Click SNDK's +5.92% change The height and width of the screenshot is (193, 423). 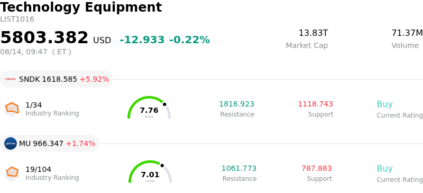click(x=94, y=79)
